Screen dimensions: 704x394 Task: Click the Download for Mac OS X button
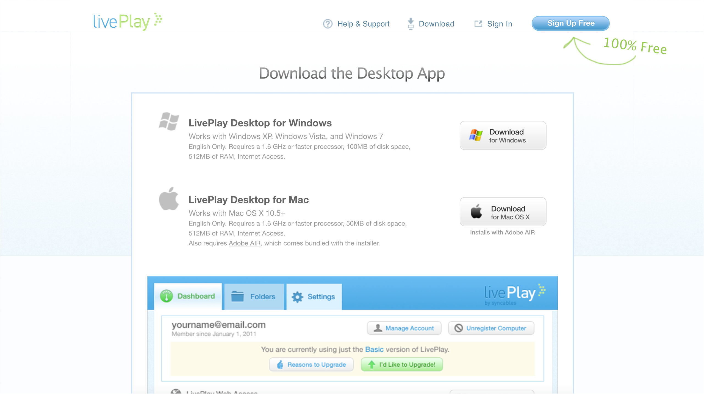[x=503, y=212]
